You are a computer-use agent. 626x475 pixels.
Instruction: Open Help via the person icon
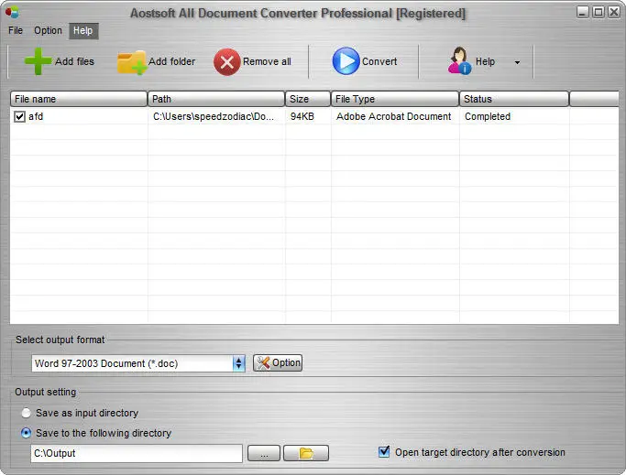coord(459,60)
